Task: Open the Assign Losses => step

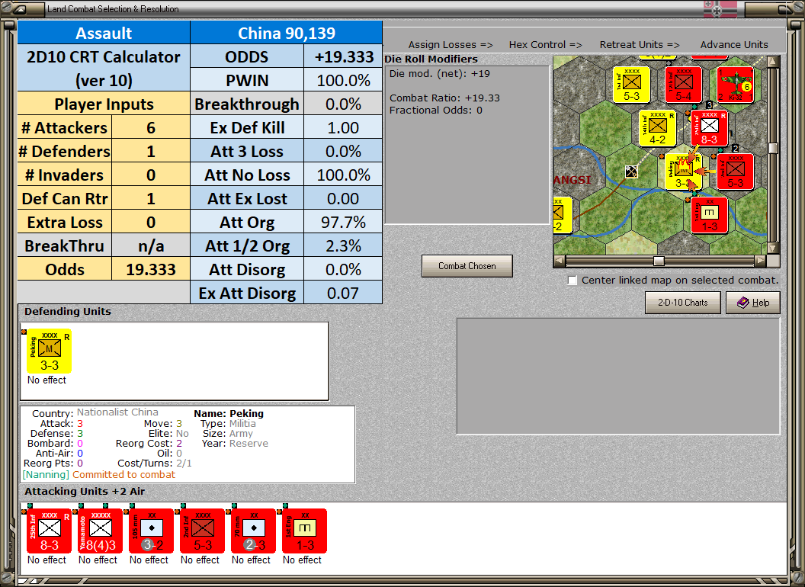Action: (x=451, y=45)
